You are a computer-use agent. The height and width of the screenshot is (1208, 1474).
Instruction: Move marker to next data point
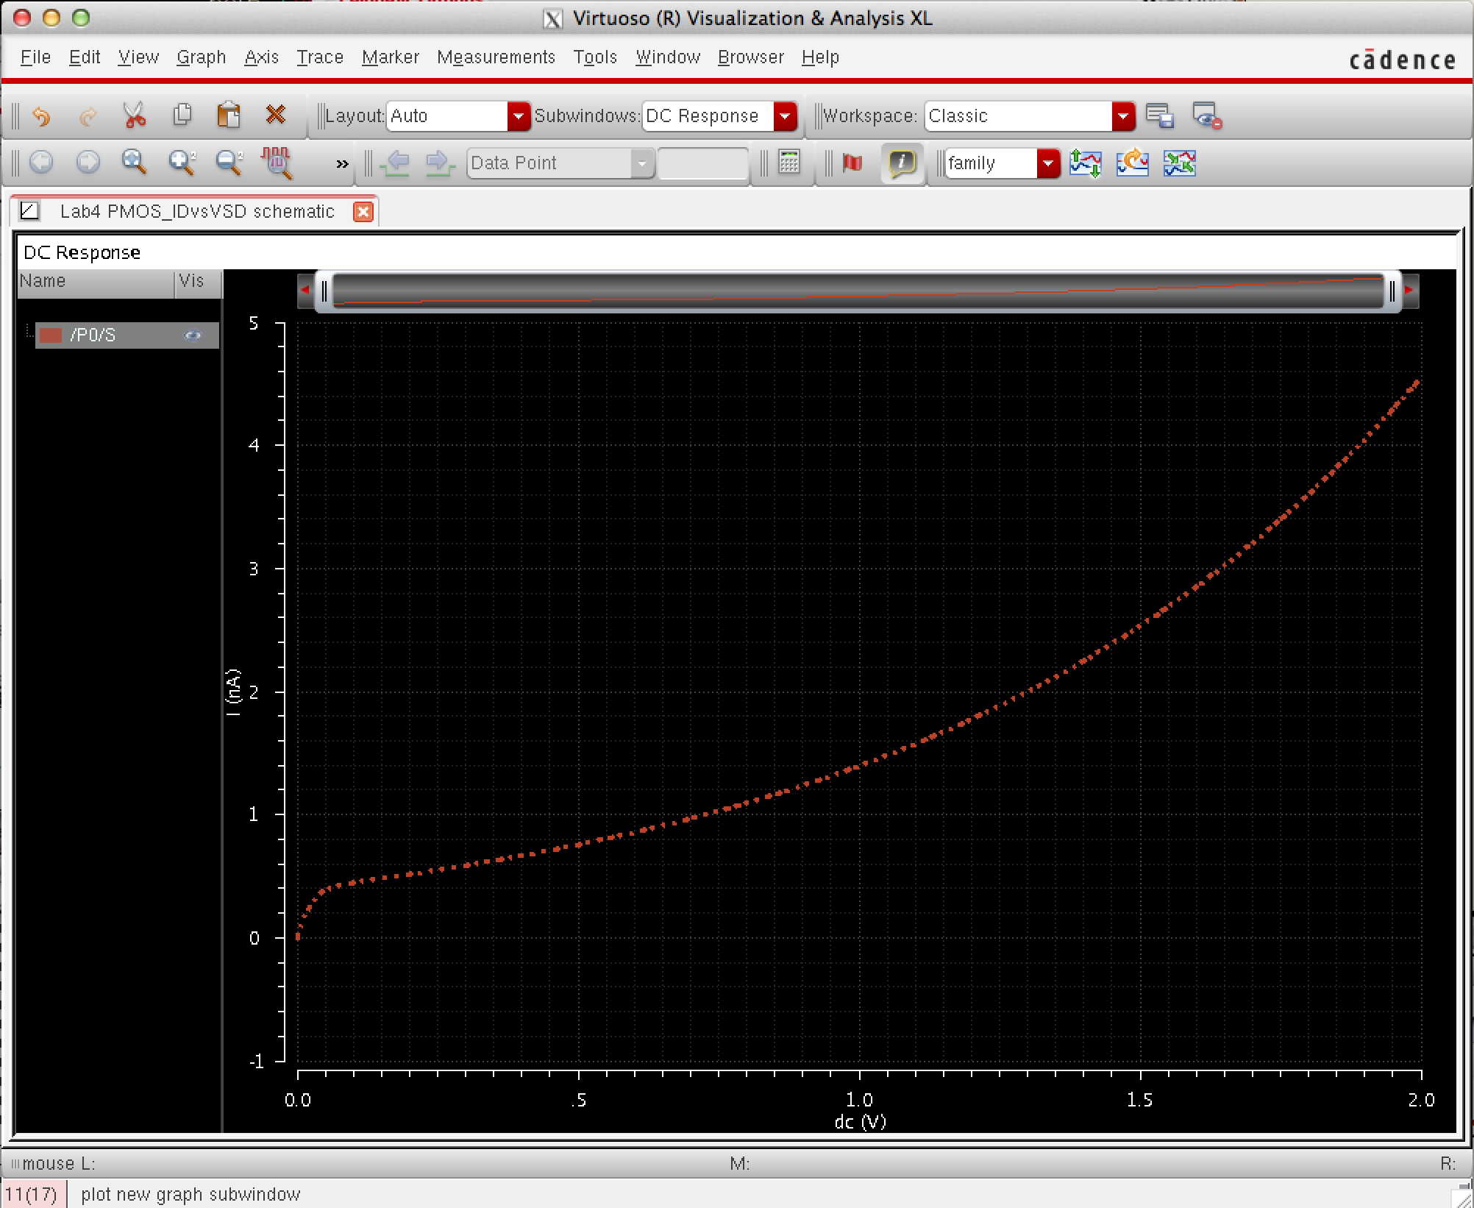click(441, 163)
